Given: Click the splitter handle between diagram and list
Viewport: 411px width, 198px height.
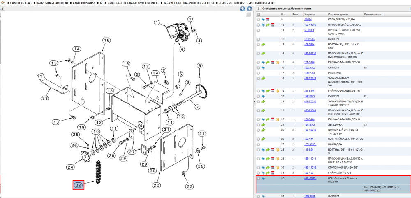Looking at the screenshot, I should point(254,102).
